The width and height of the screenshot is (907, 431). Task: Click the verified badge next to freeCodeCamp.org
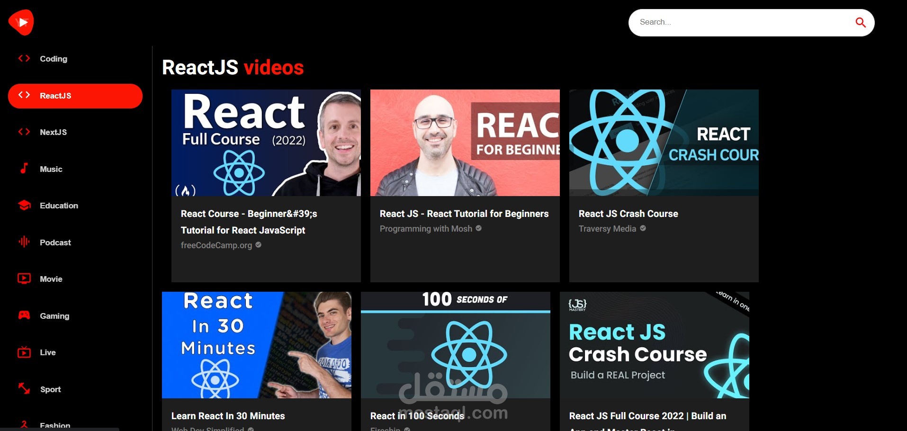(258, 245)
